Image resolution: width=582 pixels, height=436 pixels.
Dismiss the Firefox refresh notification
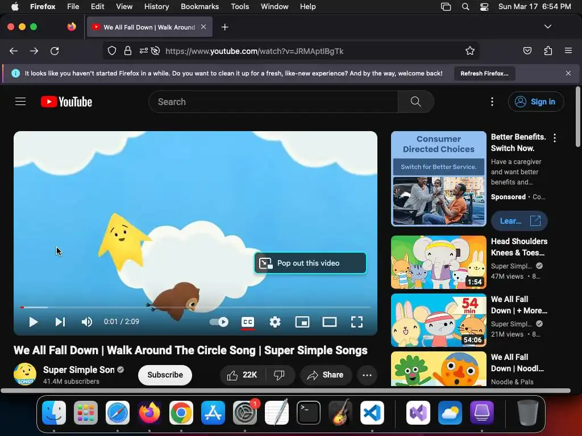(568, 73)
